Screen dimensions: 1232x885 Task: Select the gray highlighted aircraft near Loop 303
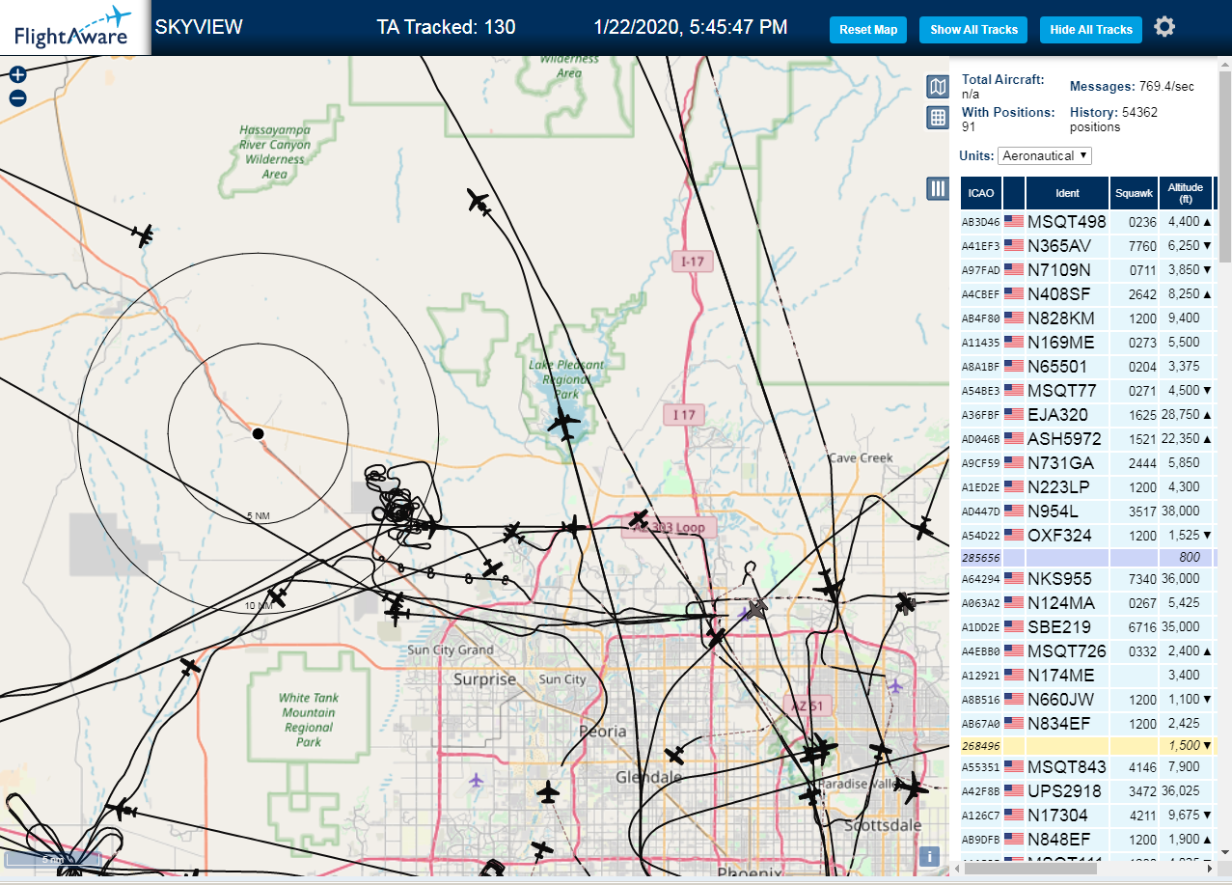click(756, 608)
